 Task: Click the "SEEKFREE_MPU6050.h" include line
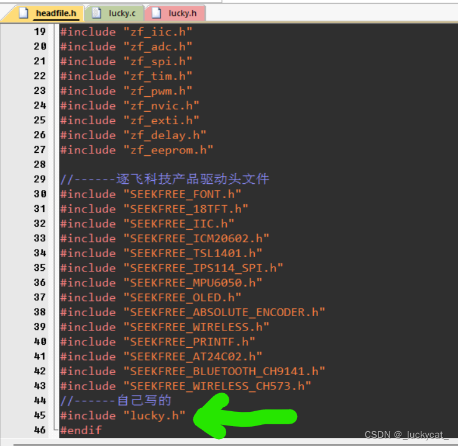161,283
